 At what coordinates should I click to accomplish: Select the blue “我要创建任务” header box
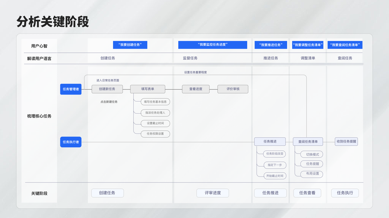click(130, 45)
